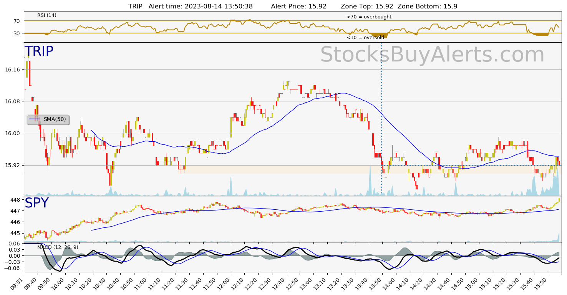Click the SPY axis value 445
Viewport: 567px width, 295px height.
(15, 233)
